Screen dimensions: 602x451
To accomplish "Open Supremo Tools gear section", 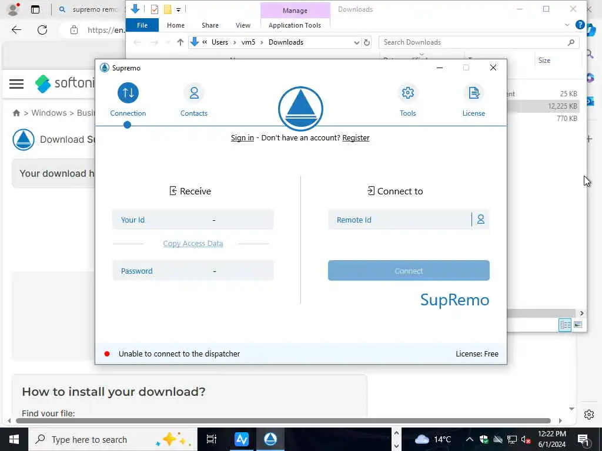I will (x=408, y=100).
